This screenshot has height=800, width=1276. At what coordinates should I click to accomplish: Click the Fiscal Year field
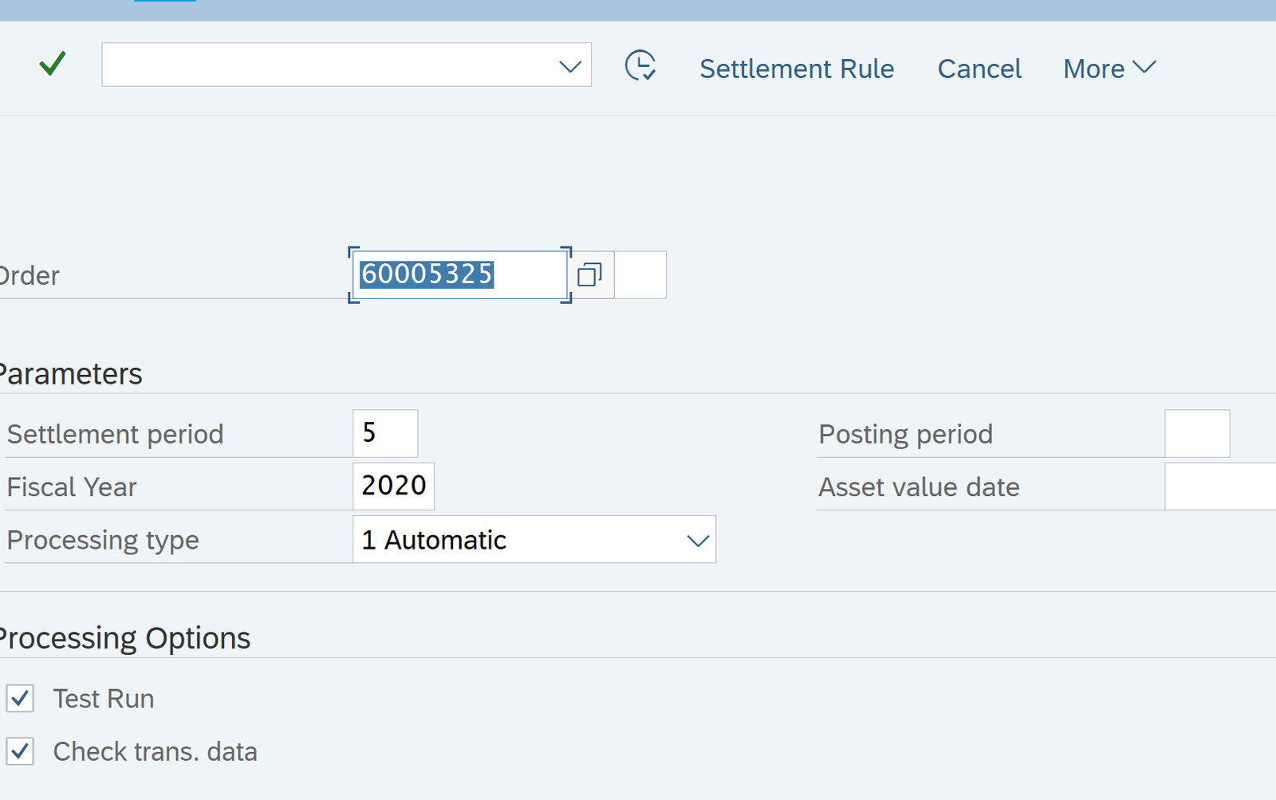click(x=393, y=486)
